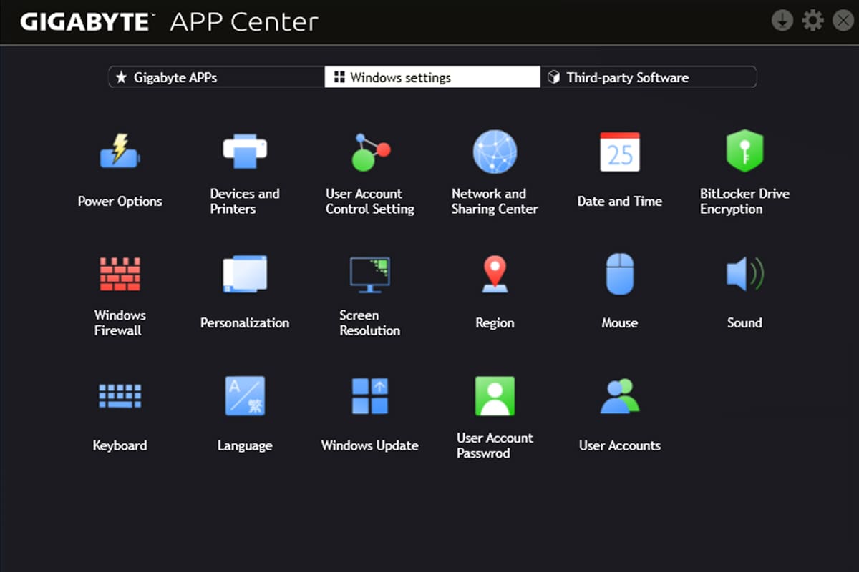
Task: Open Windows Firewall brick wall icon
Action: 120,274
